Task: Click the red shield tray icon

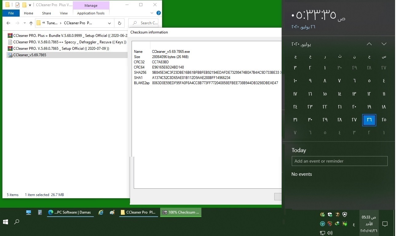Action: 330,224
